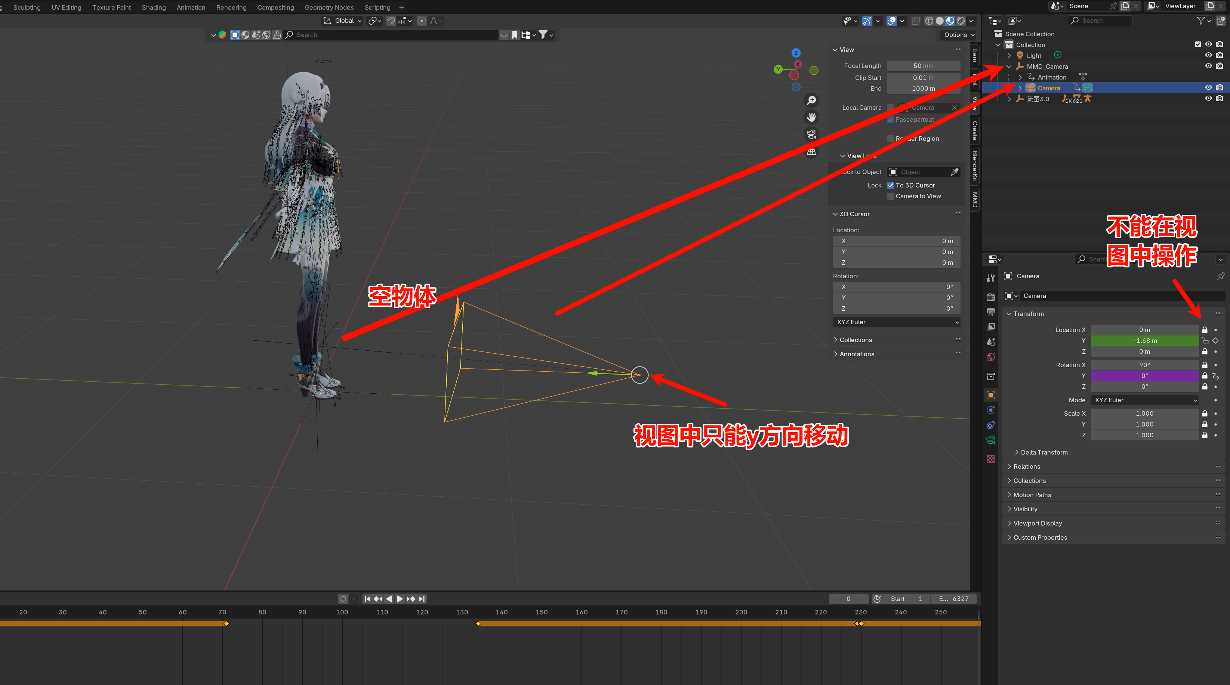Pin the properties editor context

point(1221,276)
